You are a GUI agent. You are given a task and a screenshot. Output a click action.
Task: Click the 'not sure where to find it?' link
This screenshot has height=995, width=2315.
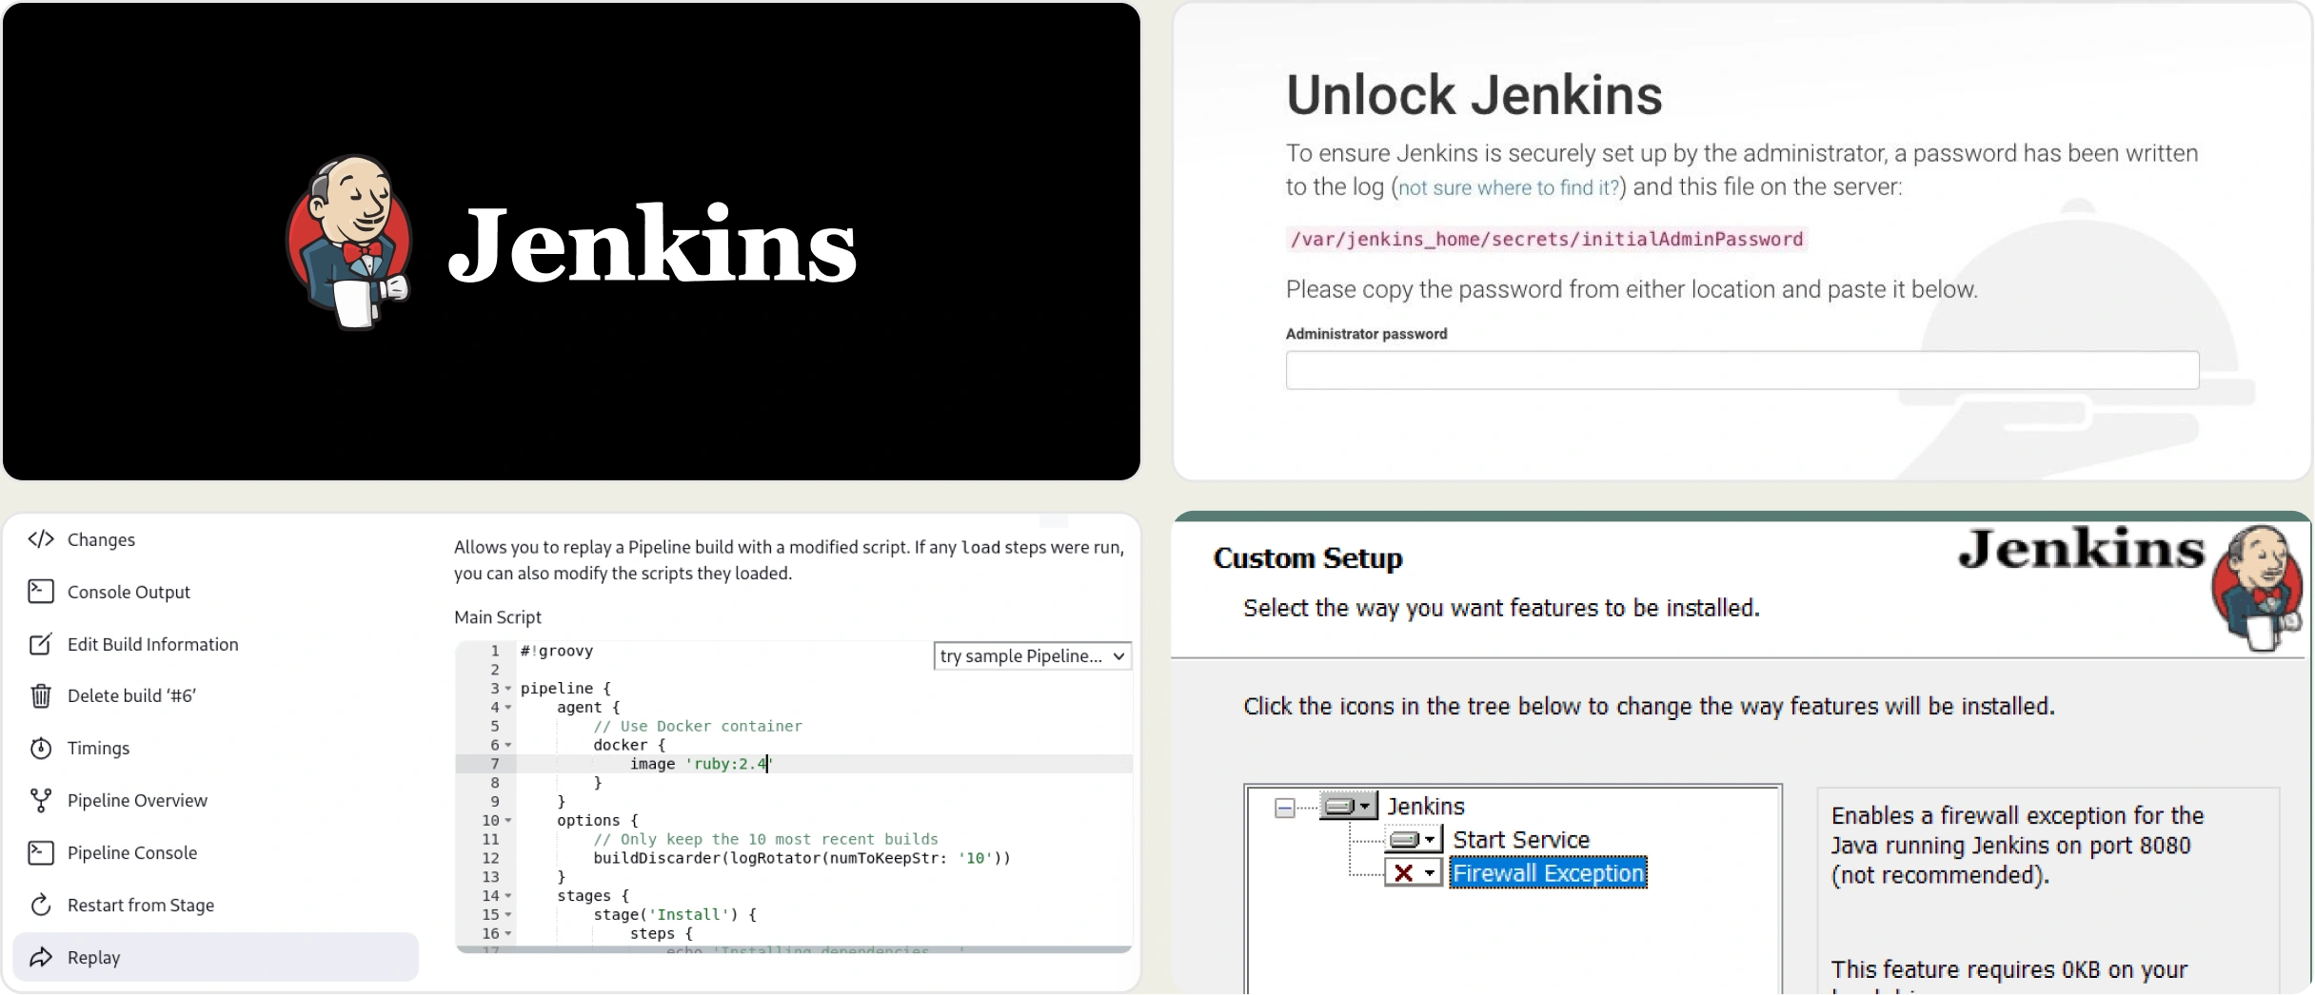click(1509, 187)
